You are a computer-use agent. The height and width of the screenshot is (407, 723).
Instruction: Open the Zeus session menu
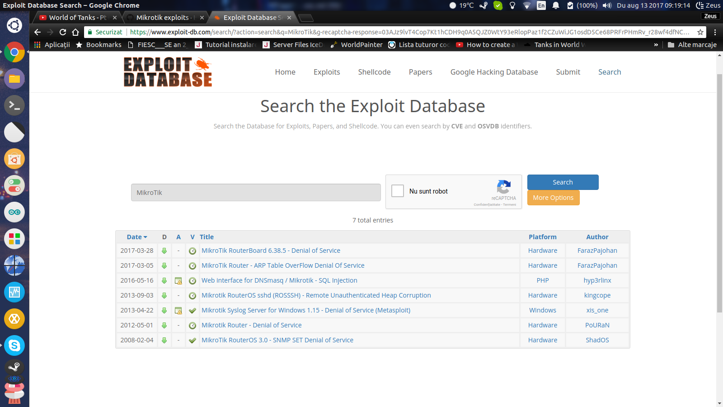click(x=708, y=5)
